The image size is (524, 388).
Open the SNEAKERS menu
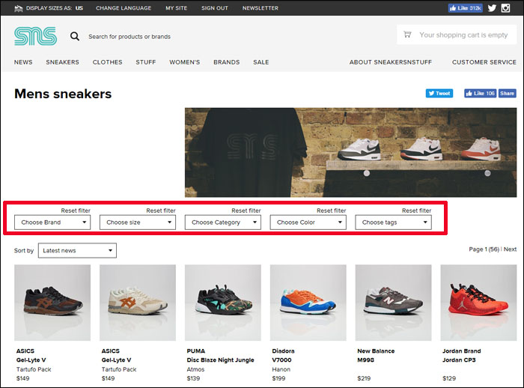point(62,62)
